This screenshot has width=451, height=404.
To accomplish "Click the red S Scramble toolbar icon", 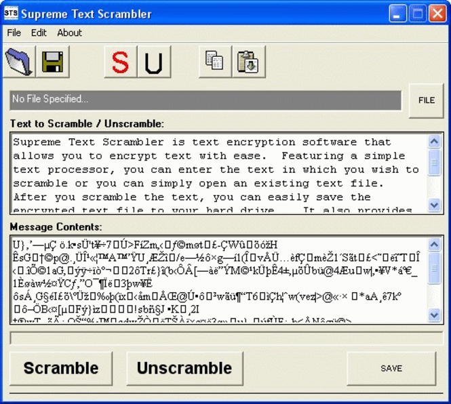I will pos(120,61).
